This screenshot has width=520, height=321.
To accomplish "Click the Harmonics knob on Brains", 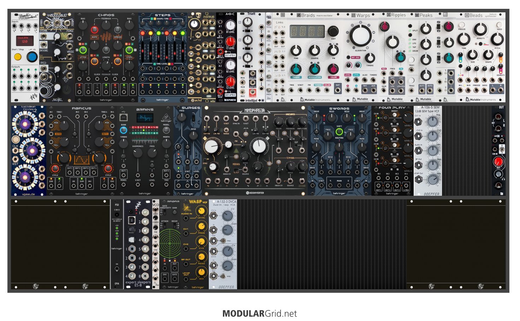I will pyautogui.click(x=137, y=153).
